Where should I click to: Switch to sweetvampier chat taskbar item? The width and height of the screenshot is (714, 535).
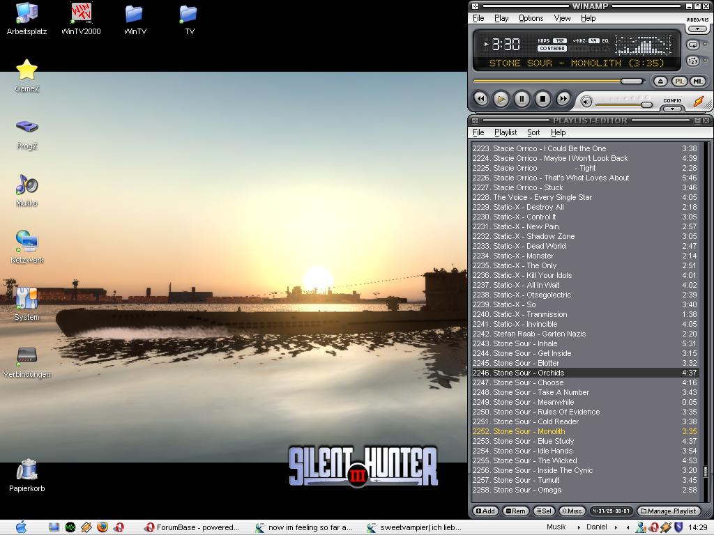[415, 527]
